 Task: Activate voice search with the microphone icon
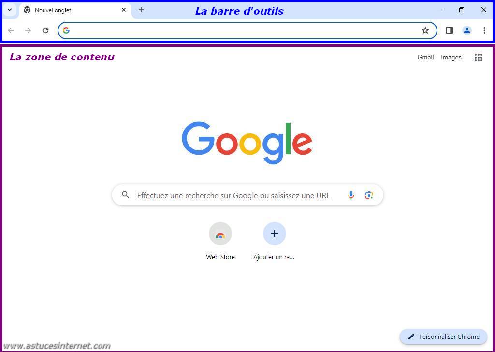(351, 195)
